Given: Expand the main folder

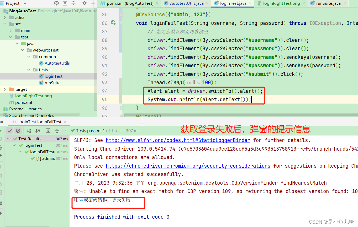Looking at the screenshot, I should point(11,31).
